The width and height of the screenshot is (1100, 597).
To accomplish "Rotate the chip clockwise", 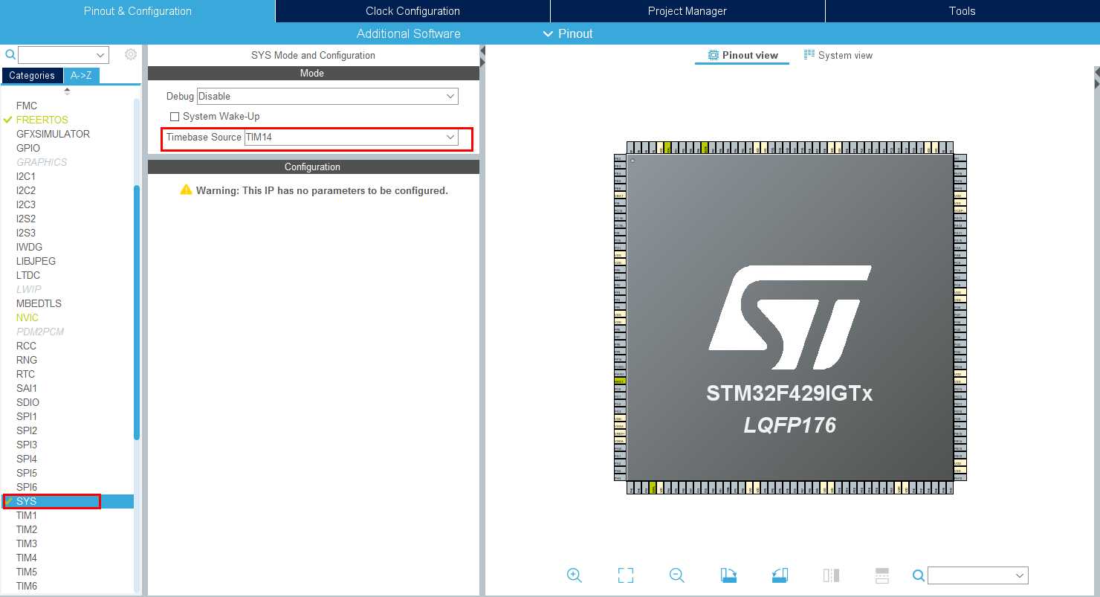I will pos(728,575).
